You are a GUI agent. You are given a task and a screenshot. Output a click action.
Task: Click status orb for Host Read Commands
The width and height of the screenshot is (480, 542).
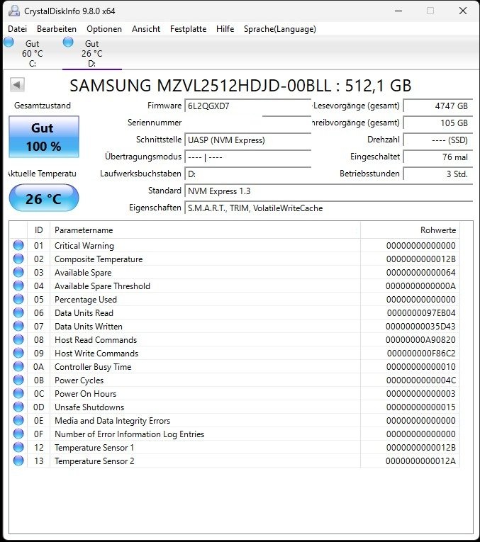18,340
